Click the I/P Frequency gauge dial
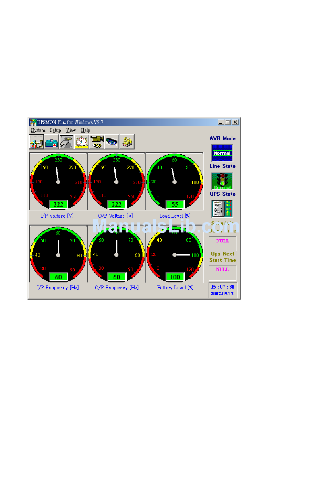The width and height of the screenshot is (327, 489). click(x=58, y=254)
